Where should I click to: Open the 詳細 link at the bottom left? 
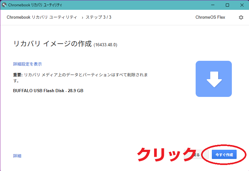point(17,156)
